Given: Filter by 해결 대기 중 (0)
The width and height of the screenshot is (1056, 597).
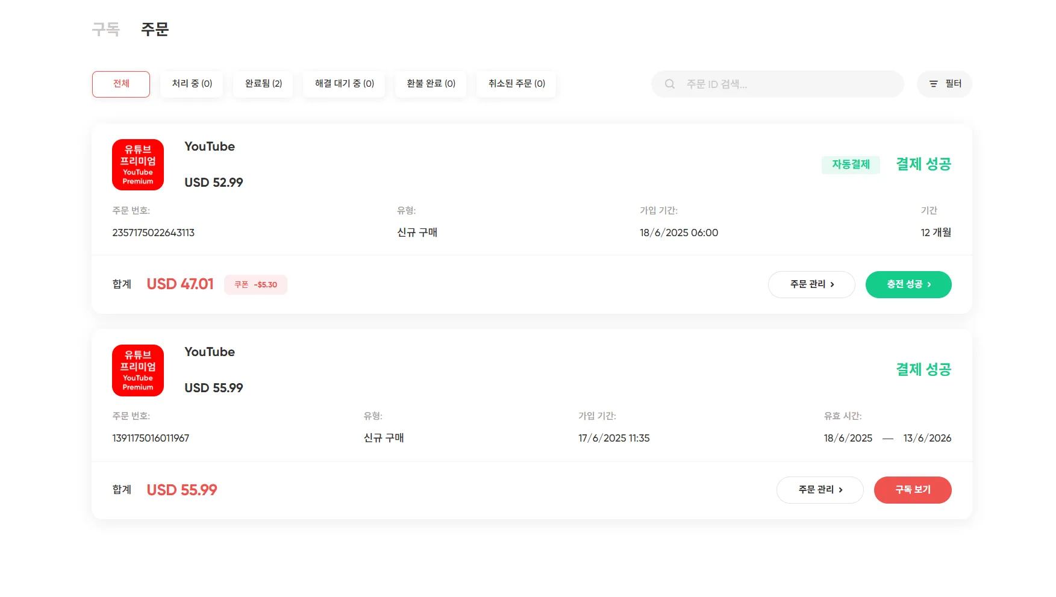Looking at the screenshot, I should pyautogui.click(x=344, y=84).
